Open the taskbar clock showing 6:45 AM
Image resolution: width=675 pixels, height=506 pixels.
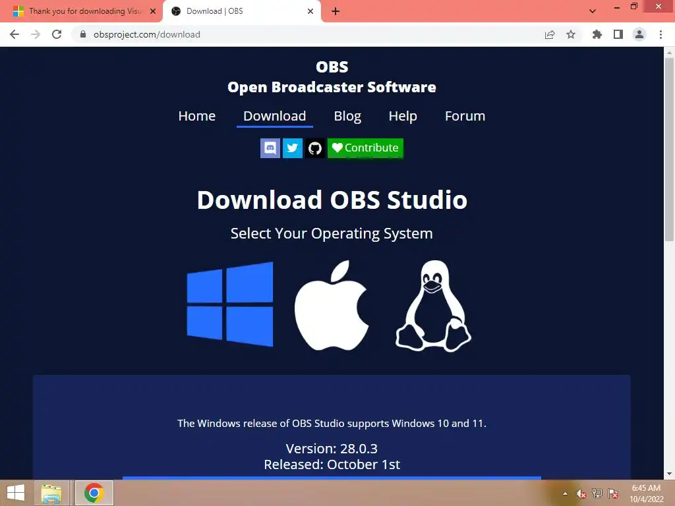(x=646, y=493)
